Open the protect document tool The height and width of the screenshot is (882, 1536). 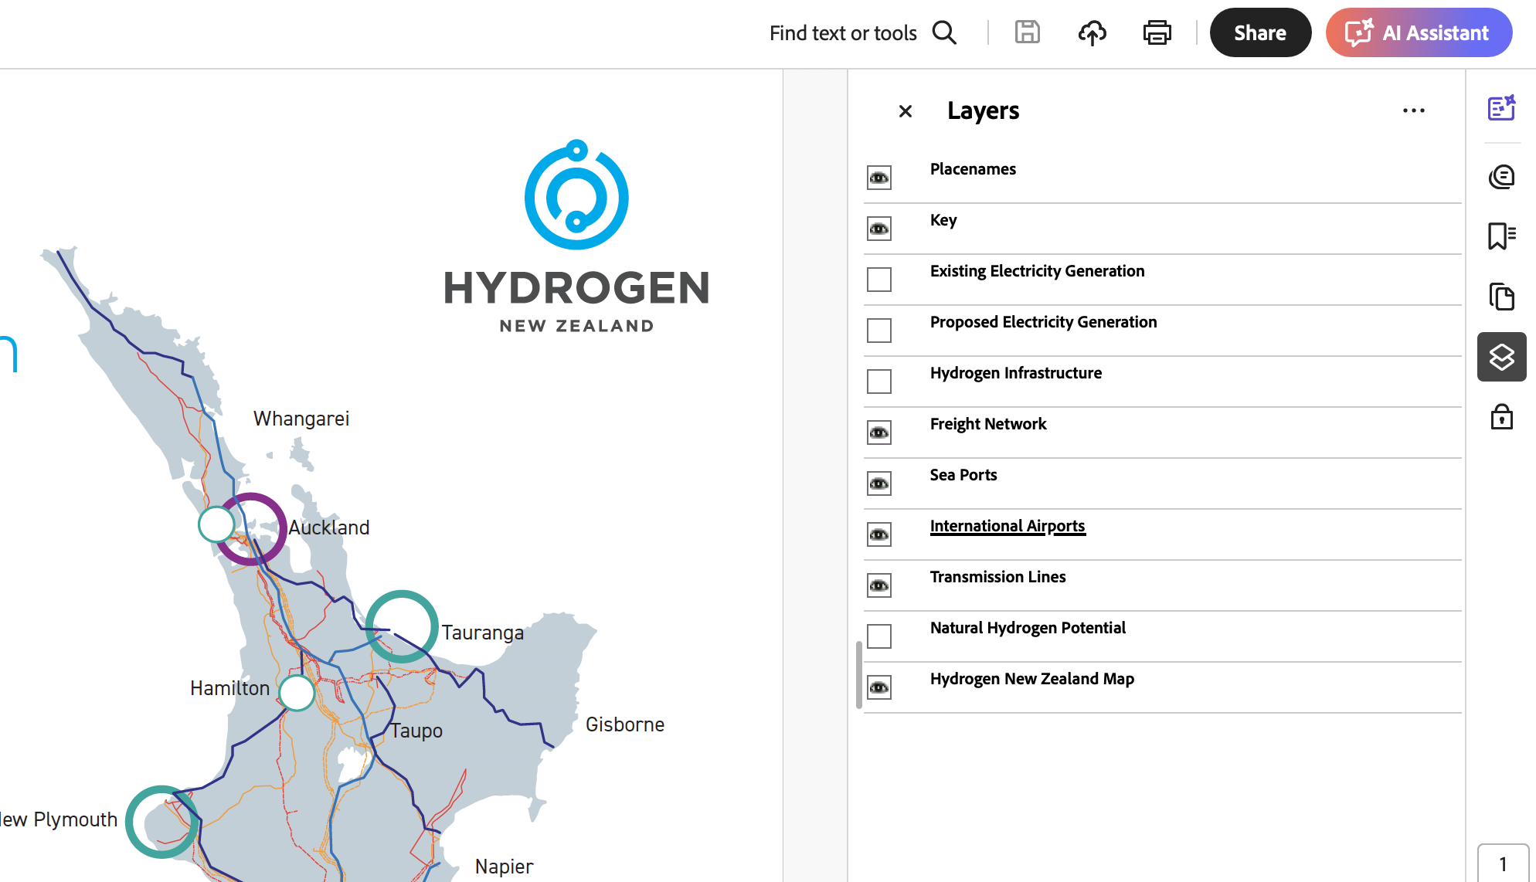point(1501,417)
